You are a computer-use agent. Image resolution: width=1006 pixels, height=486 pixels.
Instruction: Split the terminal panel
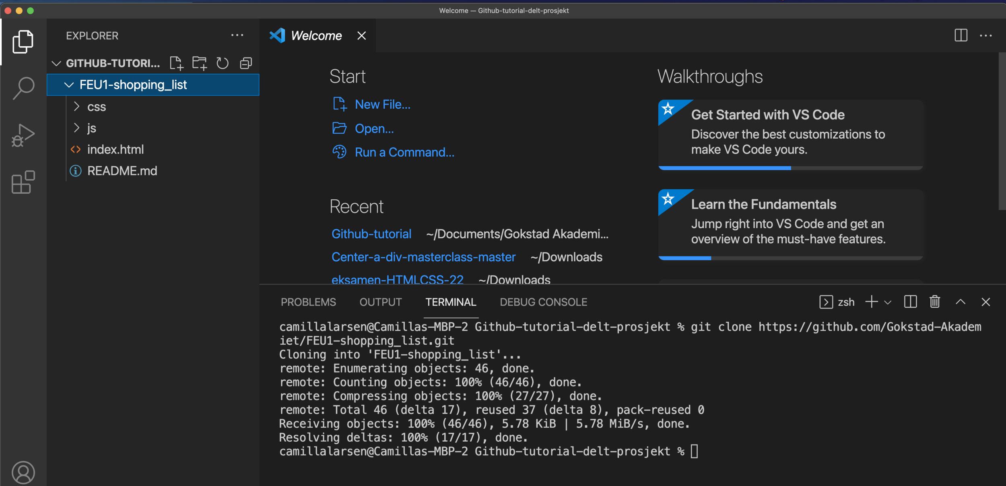click(x=910, y=302)
